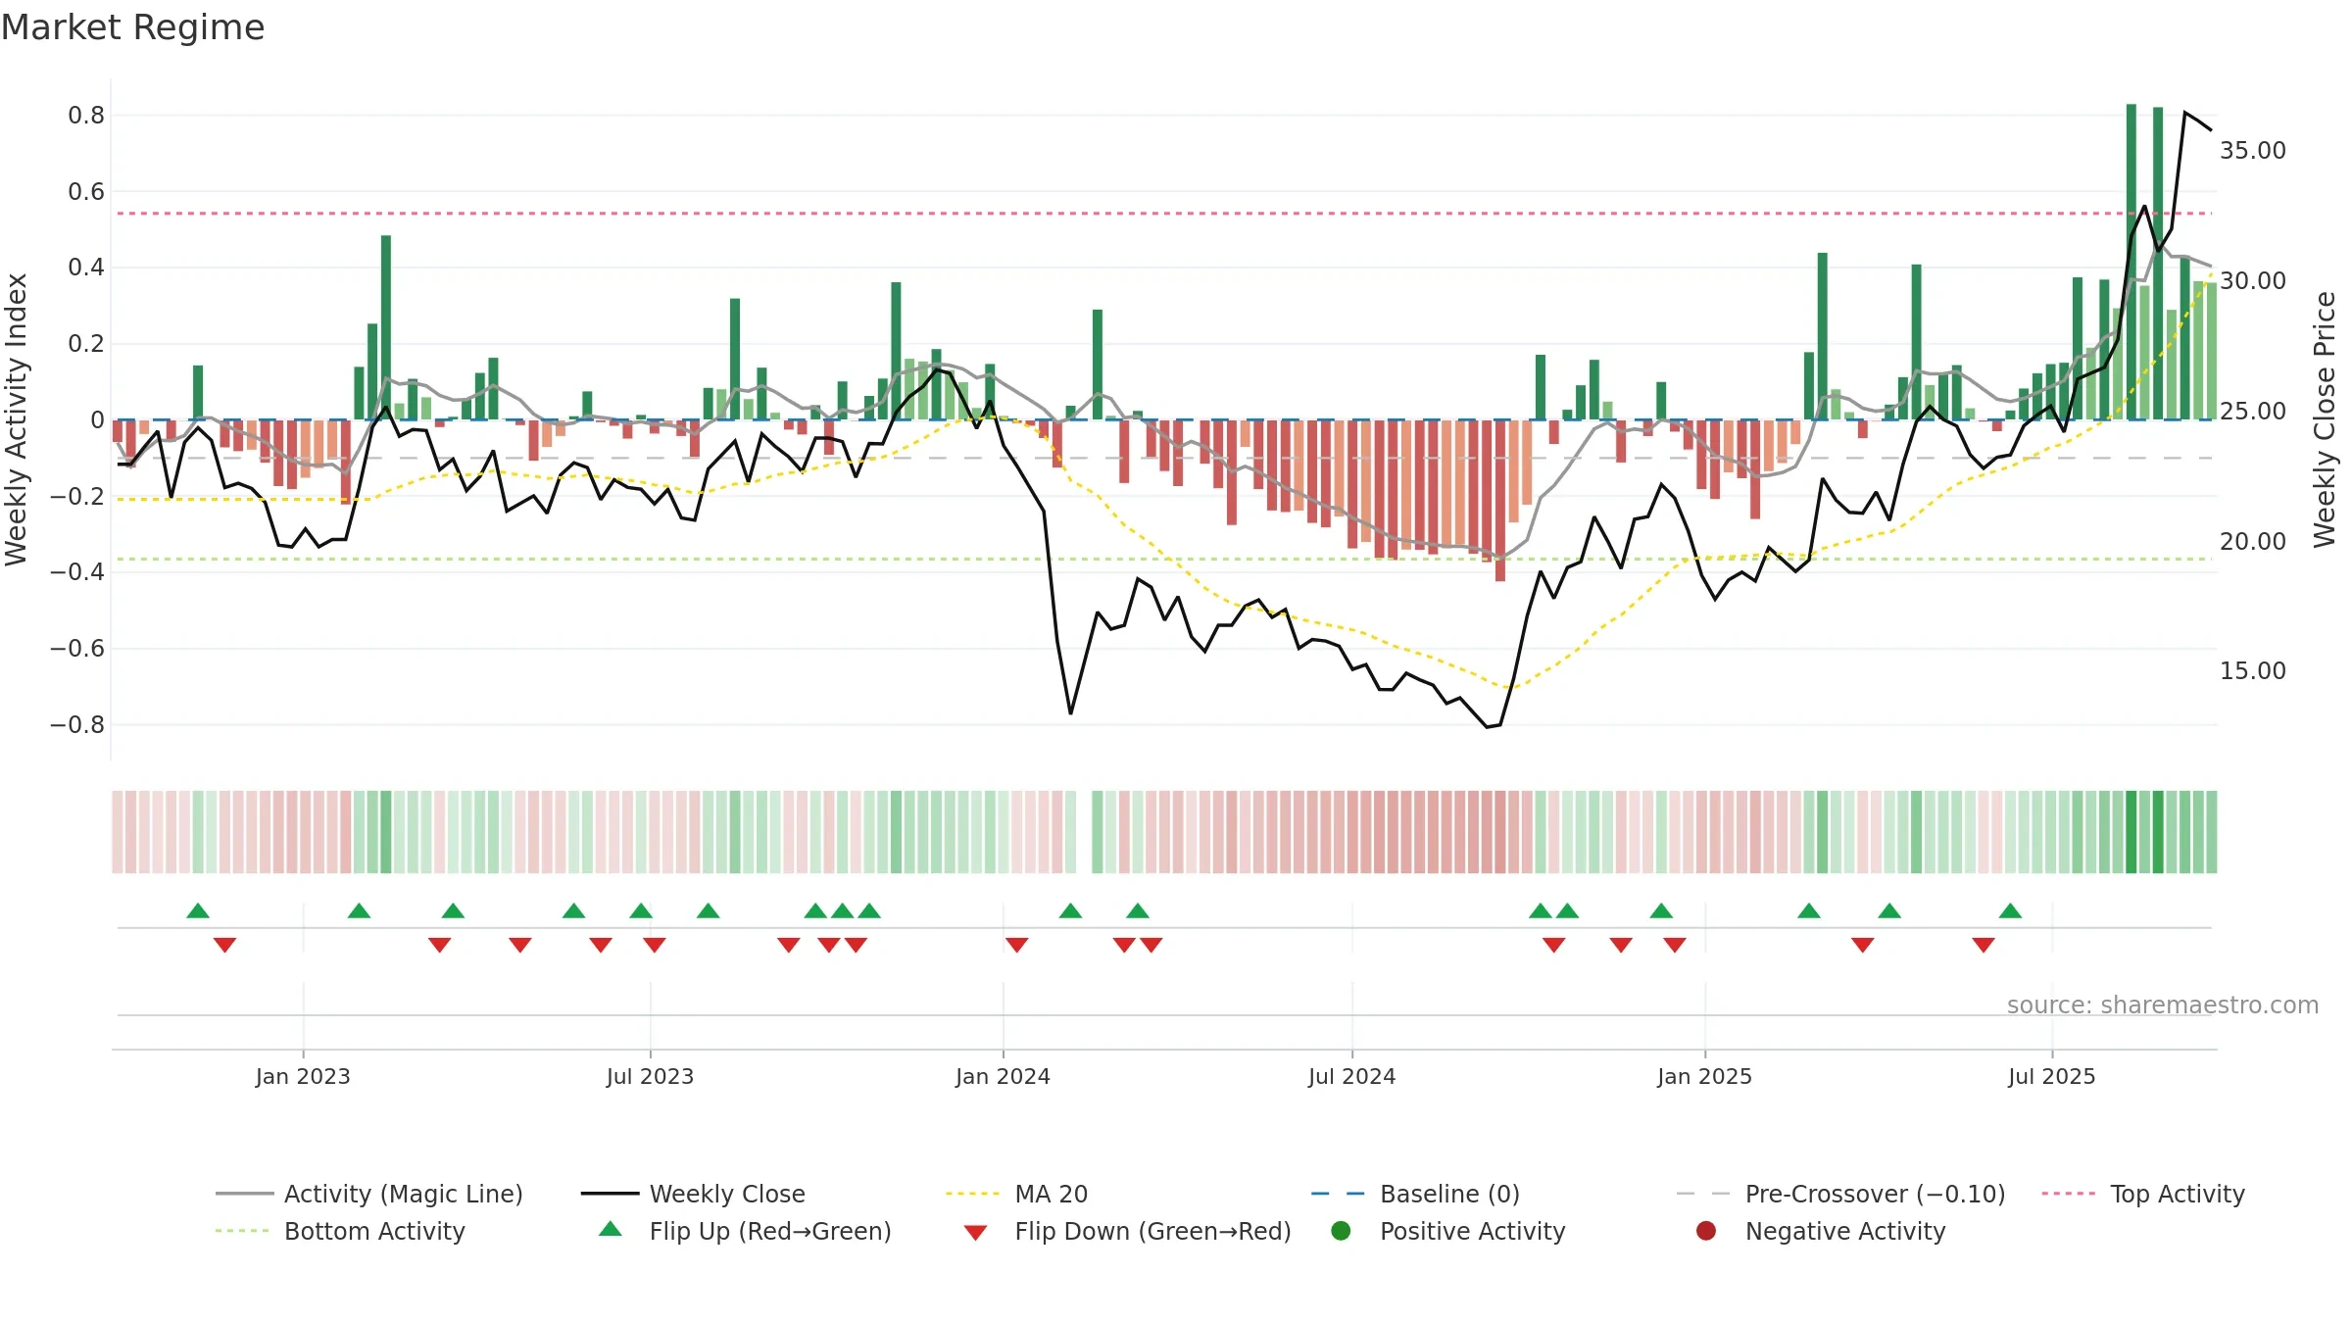Click the 0.6 activity axis label
The height and width of the screenshot is (1323, 2352).
point(85,191)
